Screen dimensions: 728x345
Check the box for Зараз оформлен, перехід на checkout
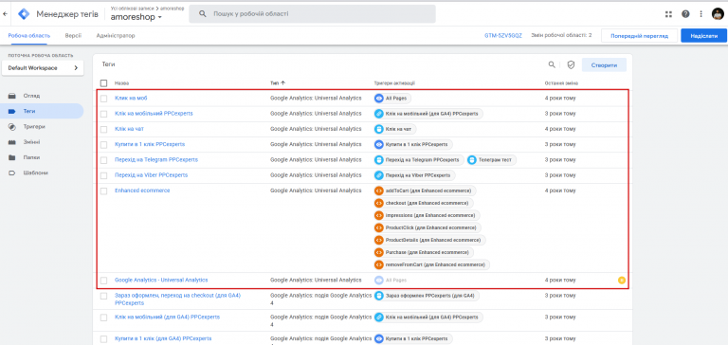pyautogui.click(x=103, y=296)
